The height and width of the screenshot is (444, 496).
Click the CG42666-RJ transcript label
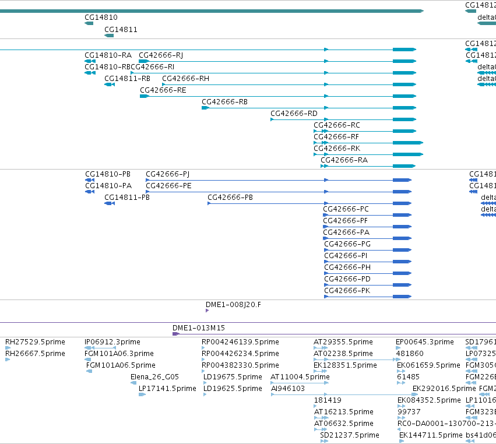click(x=161, y=55)
